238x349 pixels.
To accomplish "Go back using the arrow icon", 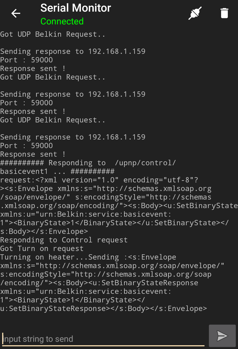I will click(x=16, y=13).
